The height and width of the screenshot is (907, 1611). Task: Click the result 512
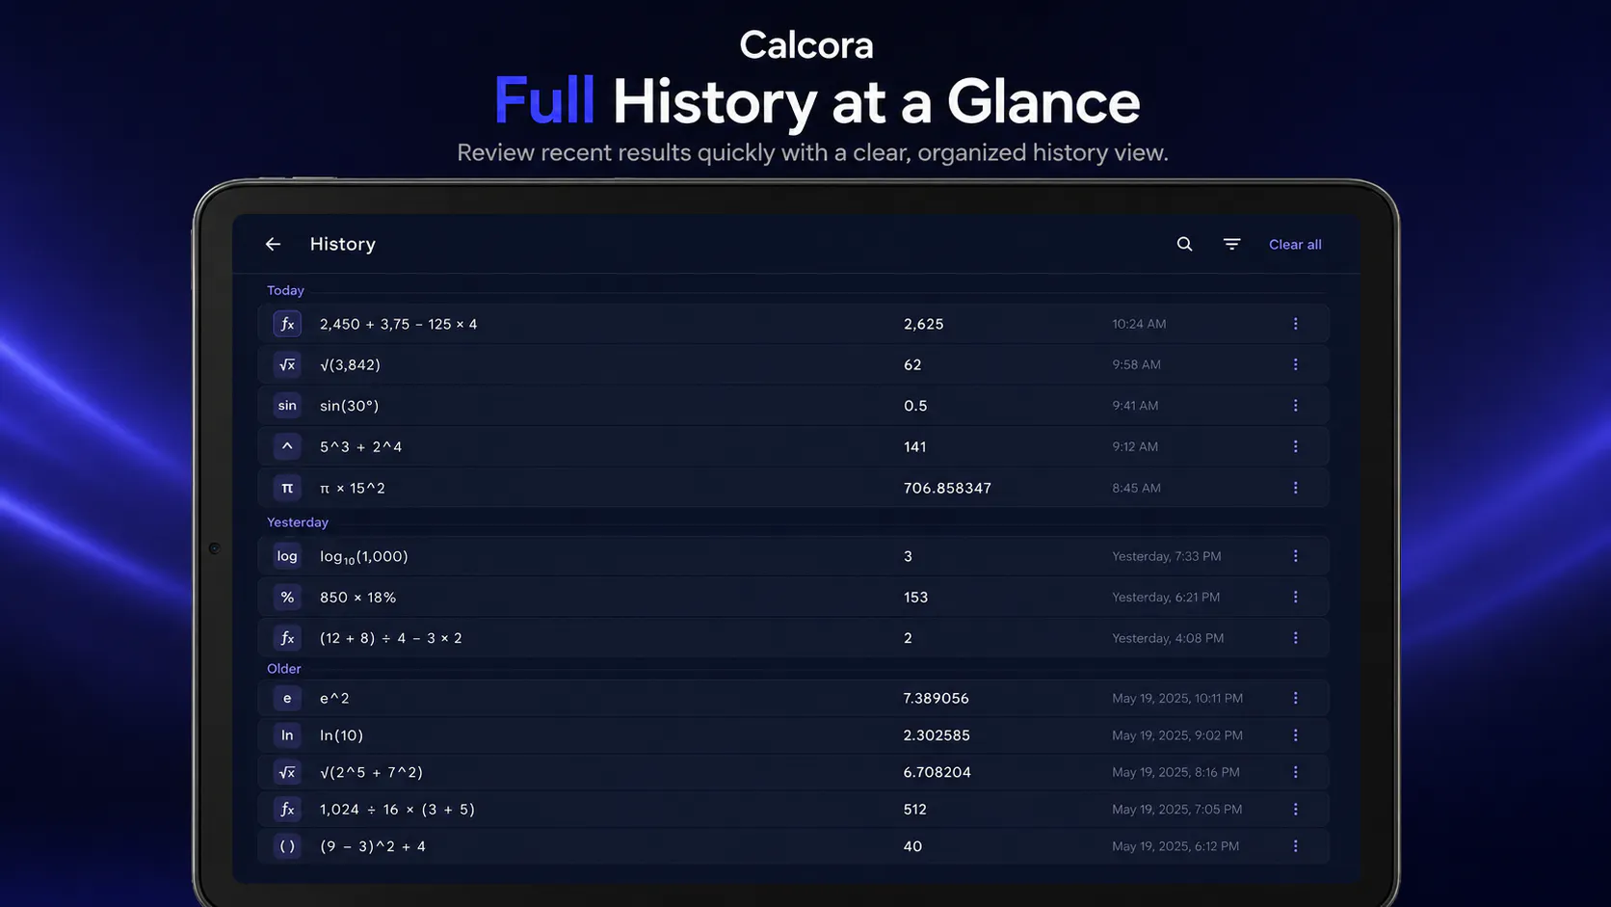click(x=915, y=810)
